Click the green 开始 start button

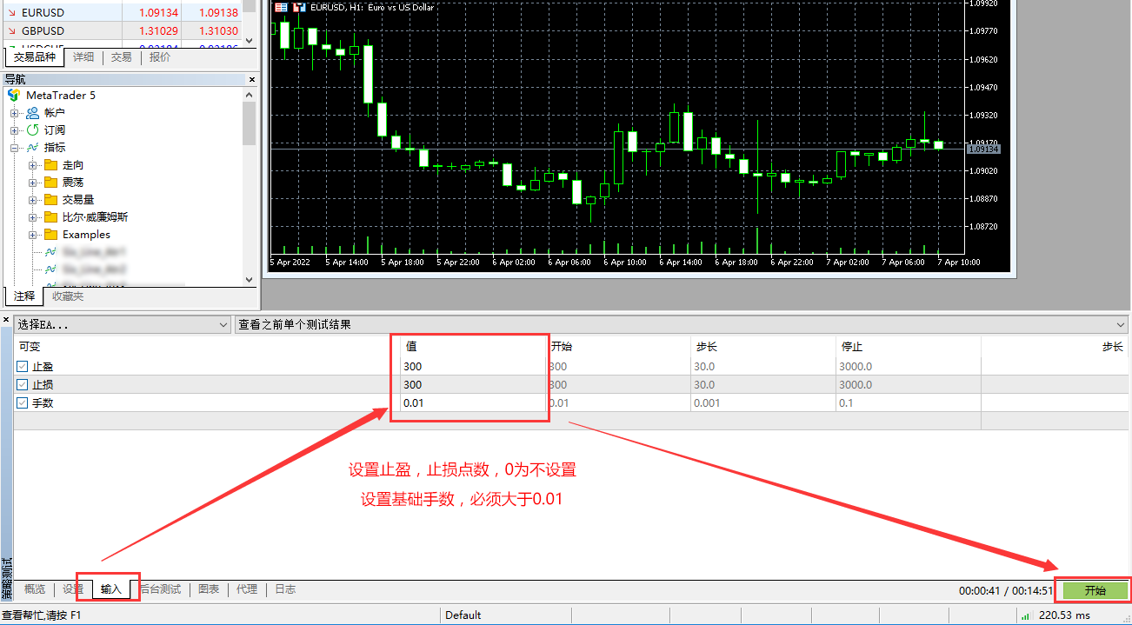point(1095,590)
